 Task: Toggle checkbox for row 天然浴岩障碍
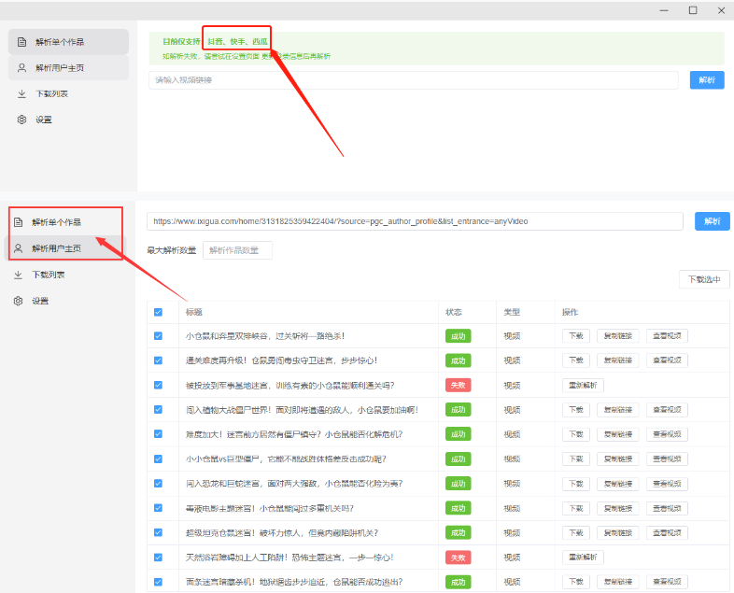pyautogui.click(x=158, y=558)
